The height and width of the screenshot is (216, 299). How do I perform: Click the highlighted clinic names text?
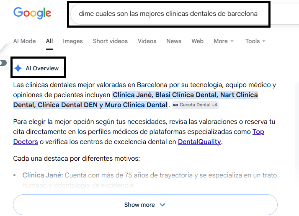[135, 100]
